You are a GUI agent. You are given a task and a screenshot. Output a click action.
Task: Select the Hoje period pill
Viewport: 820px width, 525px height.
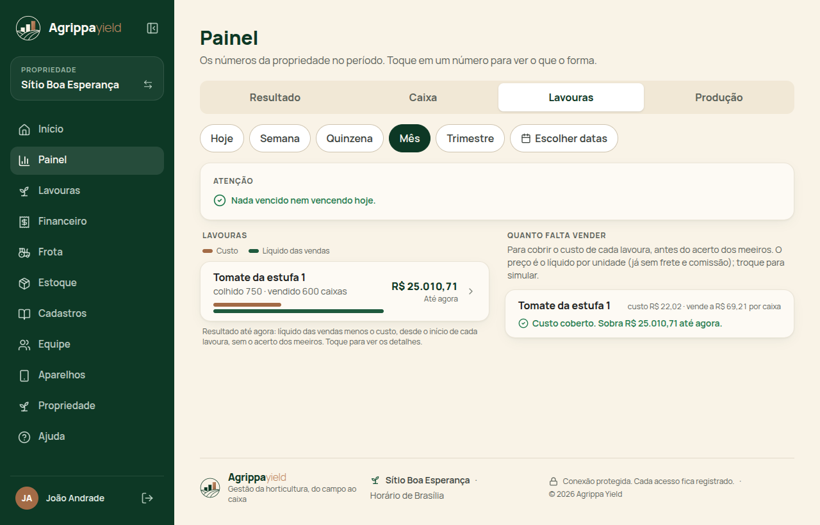tap(222, 138)
